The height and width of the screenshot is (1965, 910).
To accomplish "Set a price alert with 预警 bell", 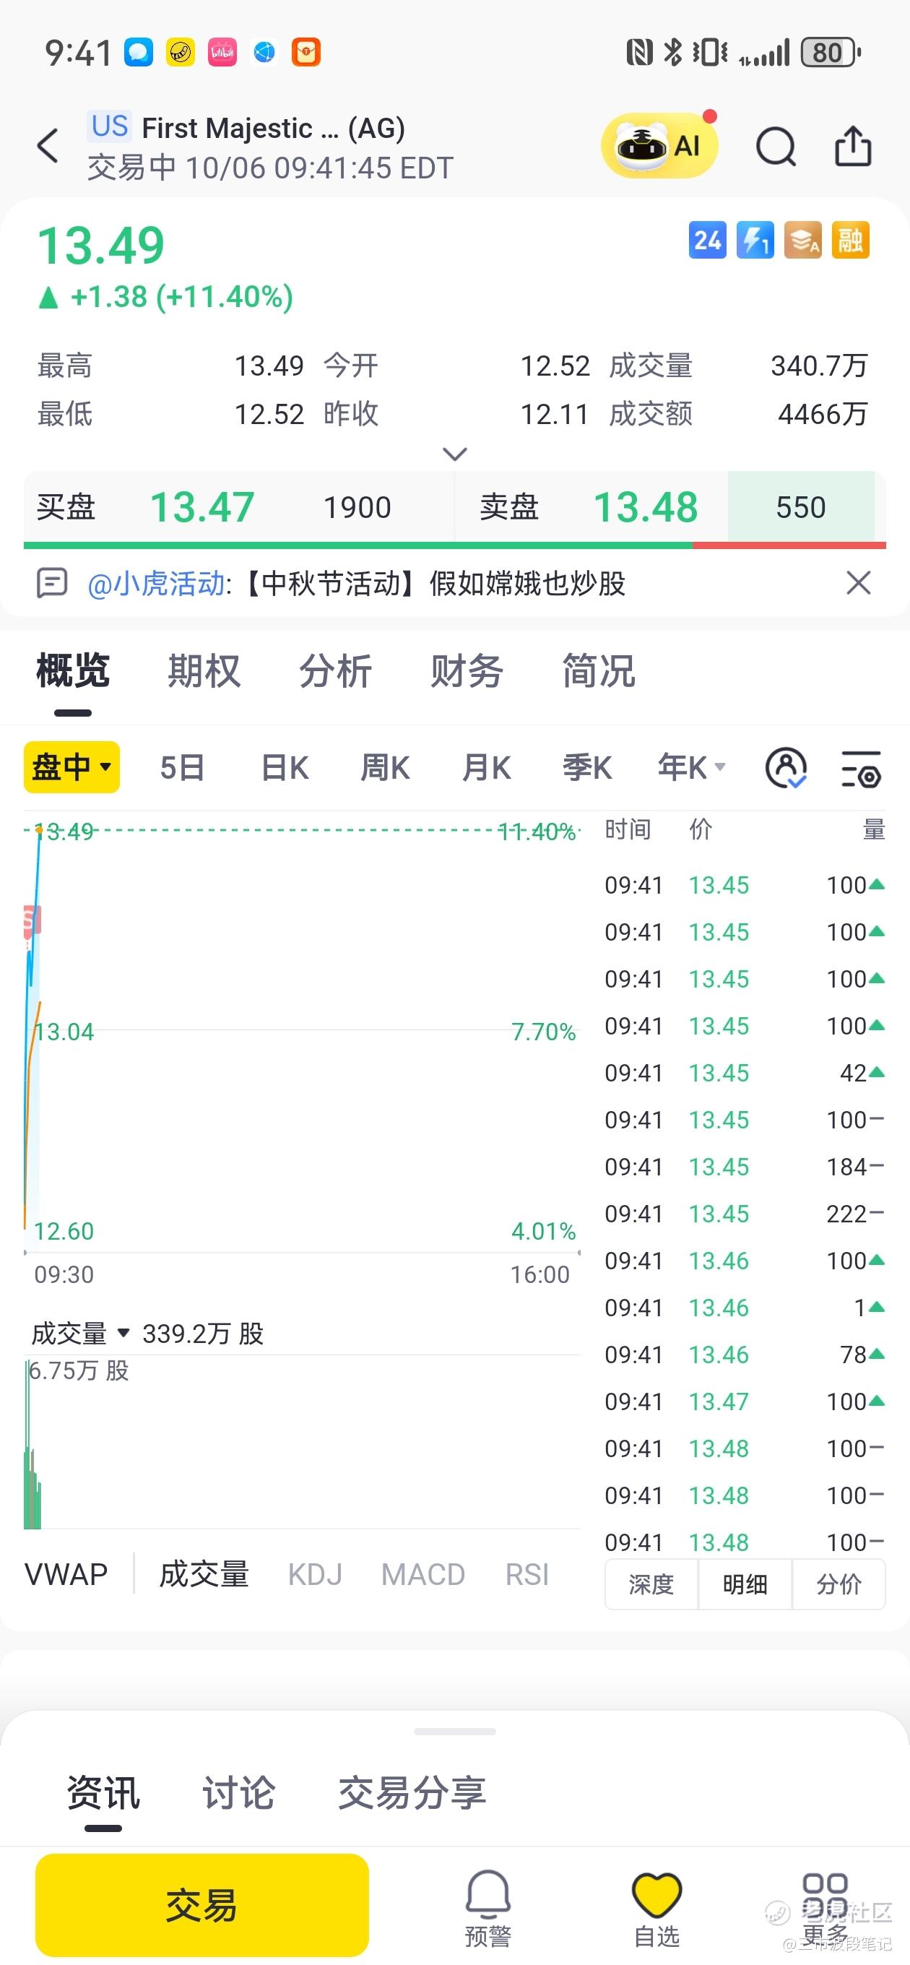I will click(x=488, y=1908).
